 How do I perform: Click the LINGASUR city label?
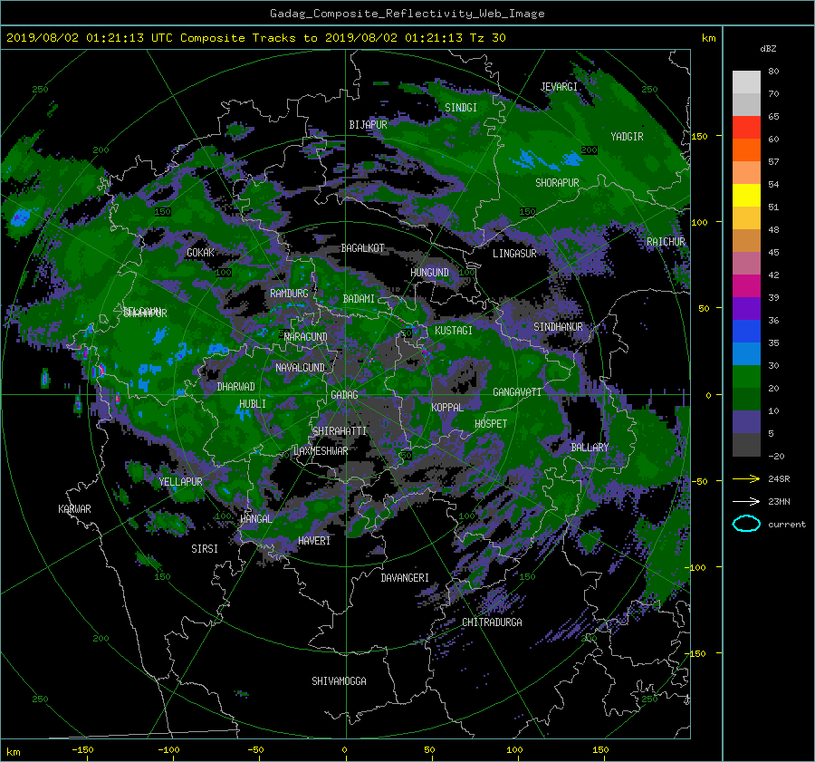point(514,254)
